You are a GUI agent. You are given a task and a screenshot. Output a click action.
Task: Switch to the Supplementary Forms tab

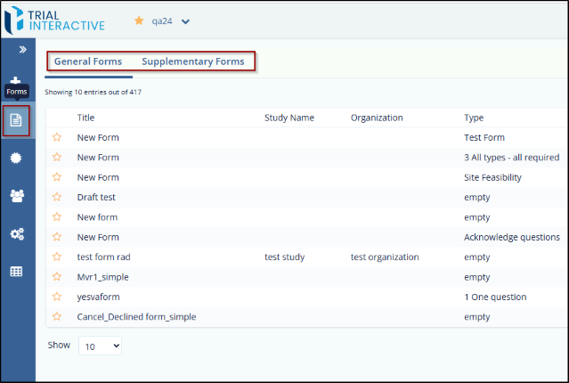point(192,61)
